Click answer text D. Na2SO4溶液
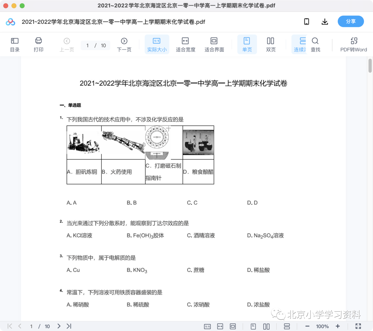373x331 pixels. pos(266,236)
